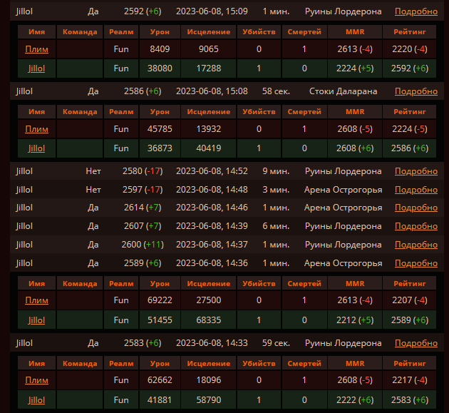Image resolution: width=449 pixels, height=413 pixels.
Task: Click Реалм header in third stats table
Action: click(x=121, y=283)
